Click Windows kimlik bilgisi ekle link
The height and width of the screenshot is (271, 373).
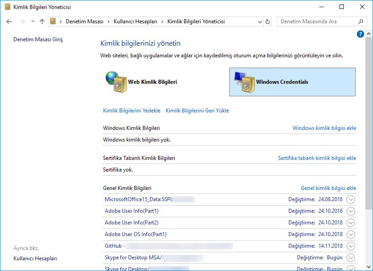pos(324,128)
